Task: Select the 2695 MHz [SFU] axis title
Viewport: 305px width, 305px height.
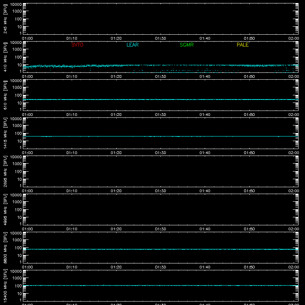Action: click(5, 171)
